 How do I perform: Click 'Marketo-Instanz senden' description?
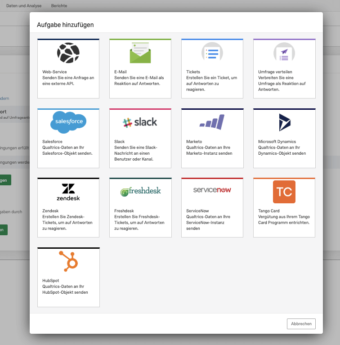(209, 150)
